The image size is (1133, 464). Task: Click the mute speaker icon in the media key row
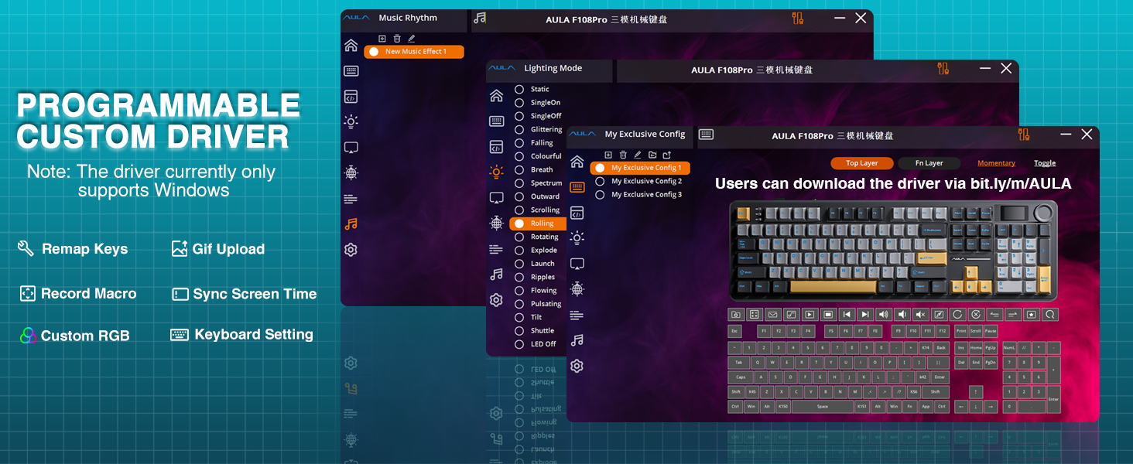click(x=920, y=315)
